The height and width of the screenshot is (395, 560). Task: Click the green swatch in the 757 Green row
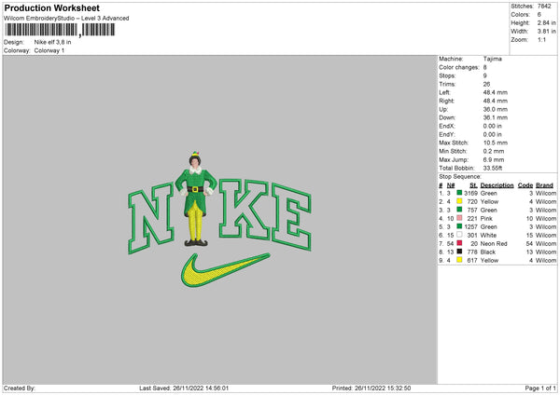click(x=459, y=210)
